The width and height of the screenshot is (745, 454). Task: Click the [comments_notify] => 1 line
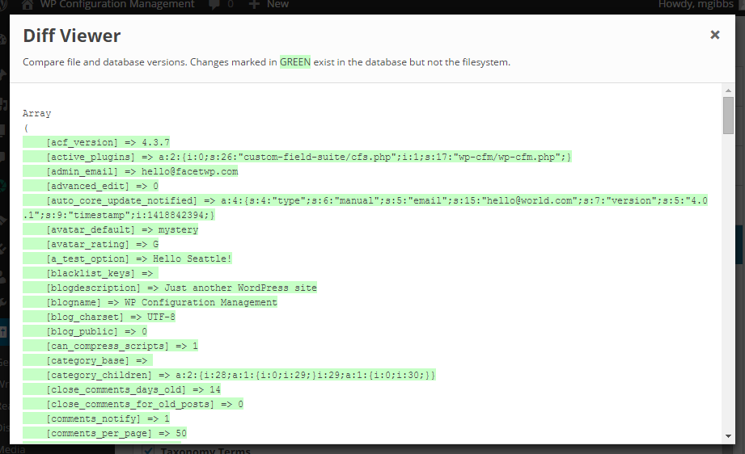pyautogui.click(x=96, y=419)
